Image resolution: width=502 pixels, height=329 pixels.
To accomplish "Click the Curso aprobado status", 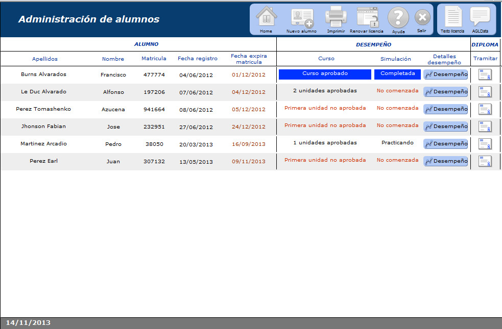I will click(325, 74).
